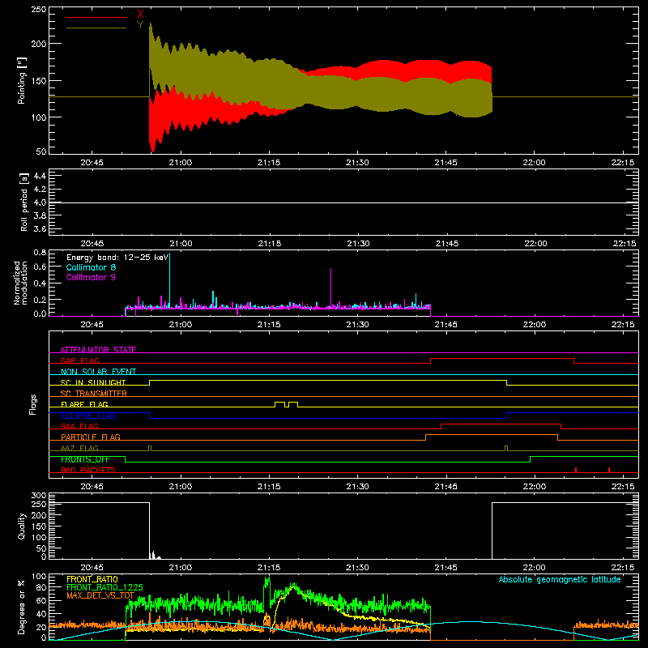Click the 3.6 tick on Roll period axis
The image size is (648, 648).
[40, 229]
